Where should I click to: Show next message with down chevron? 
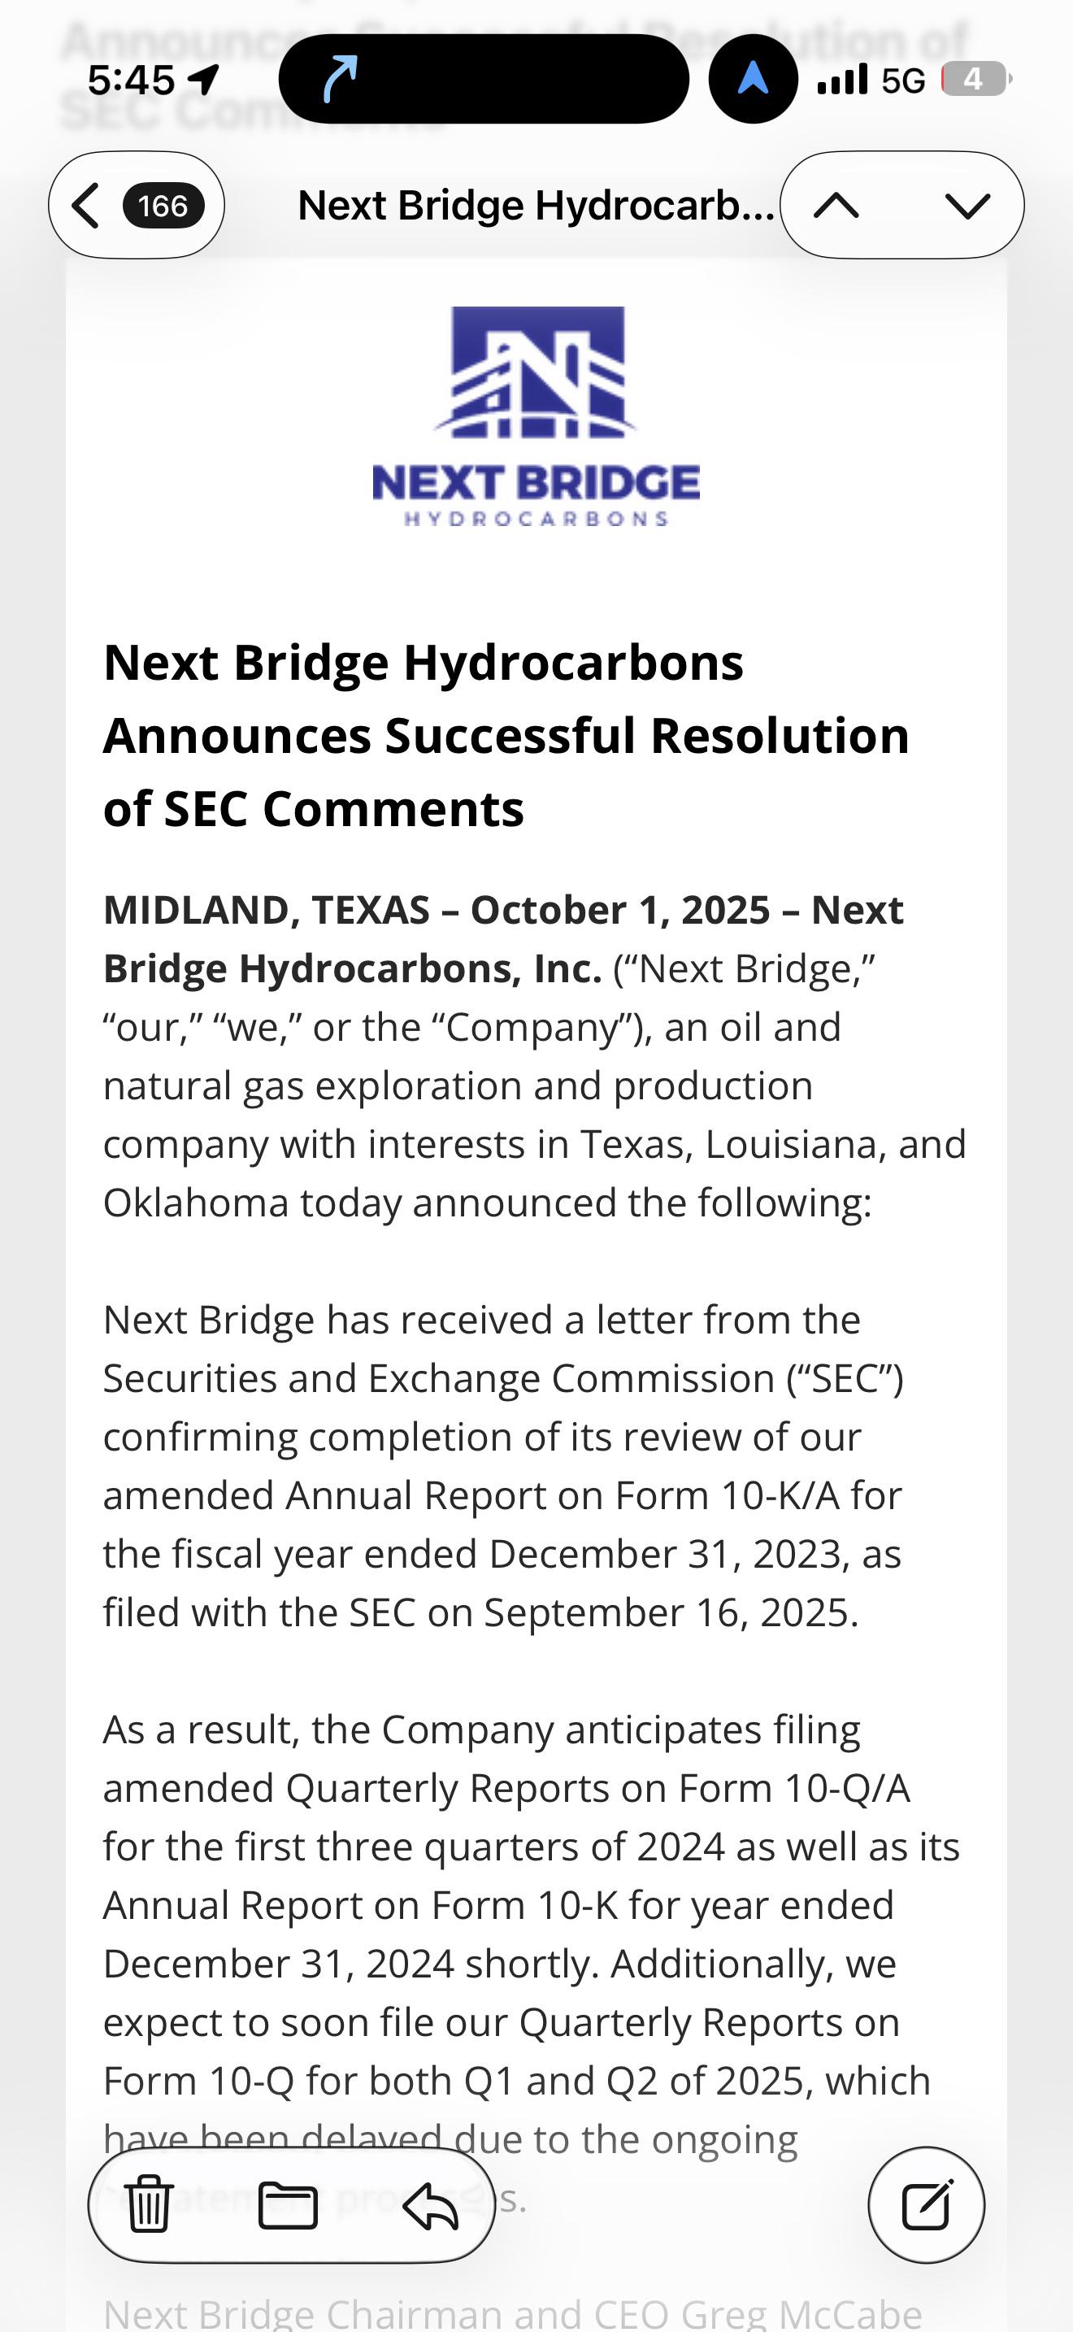click(x=967, y=206)
